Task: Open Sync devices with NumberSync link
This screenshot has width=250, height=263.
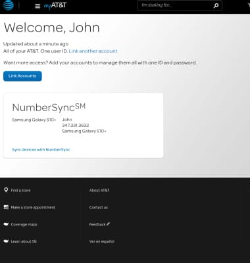Action: coord(41,150)
